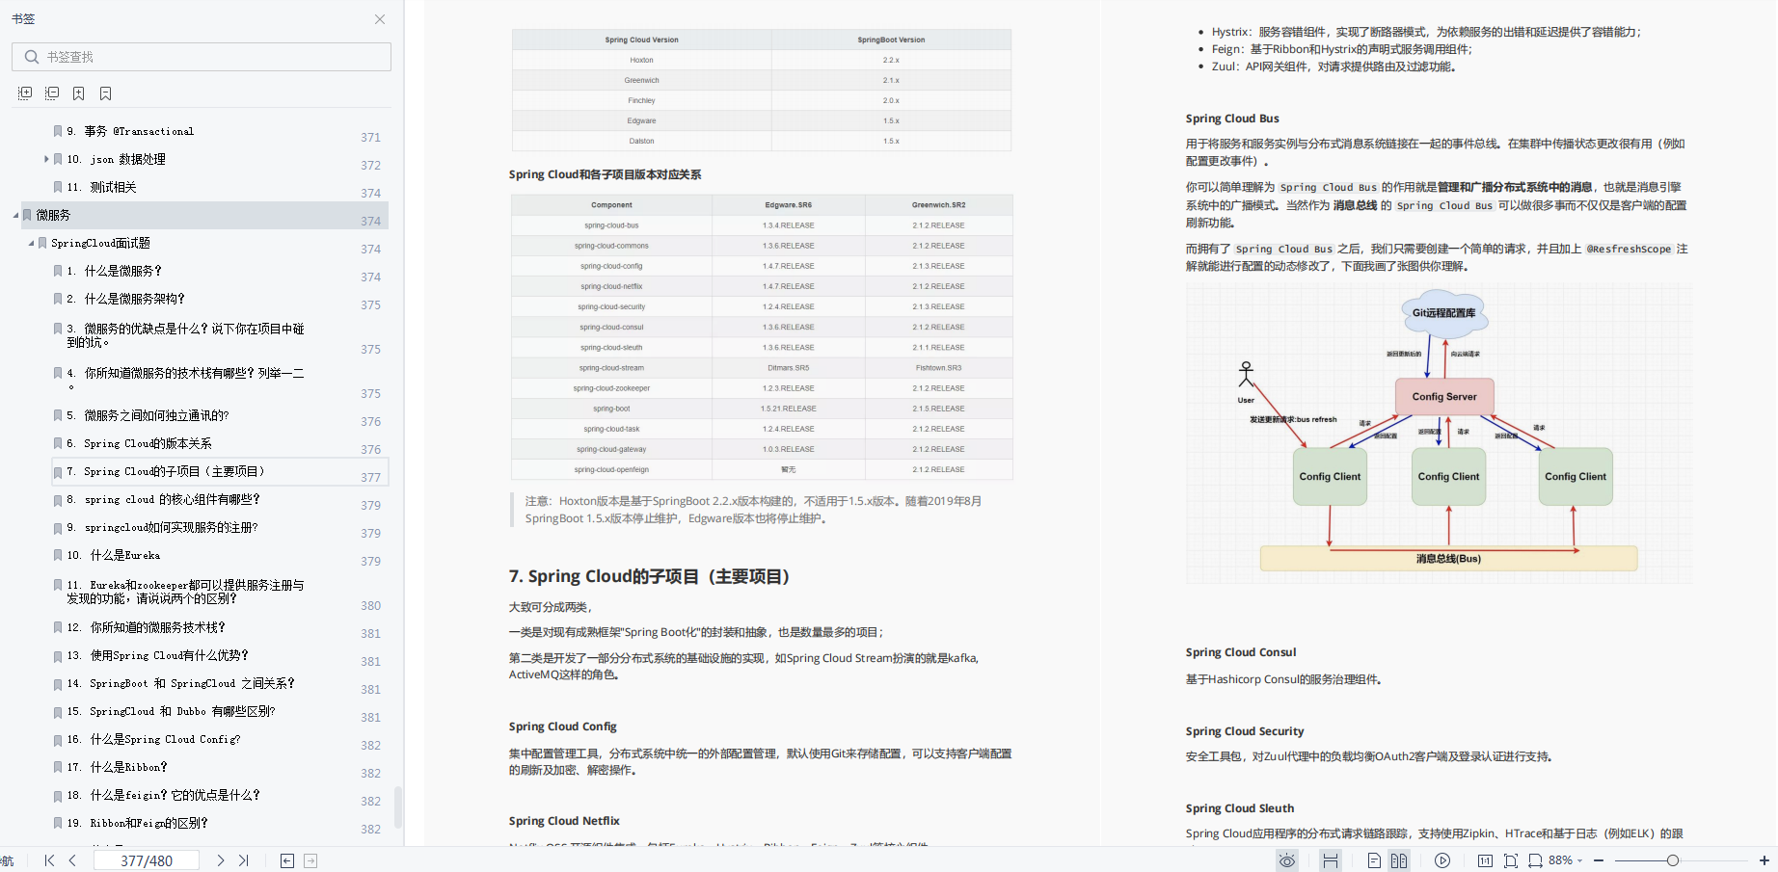Go to the previous page
Screen dimensions: 1778x872
pyautogui.click(x=72, y=860)
